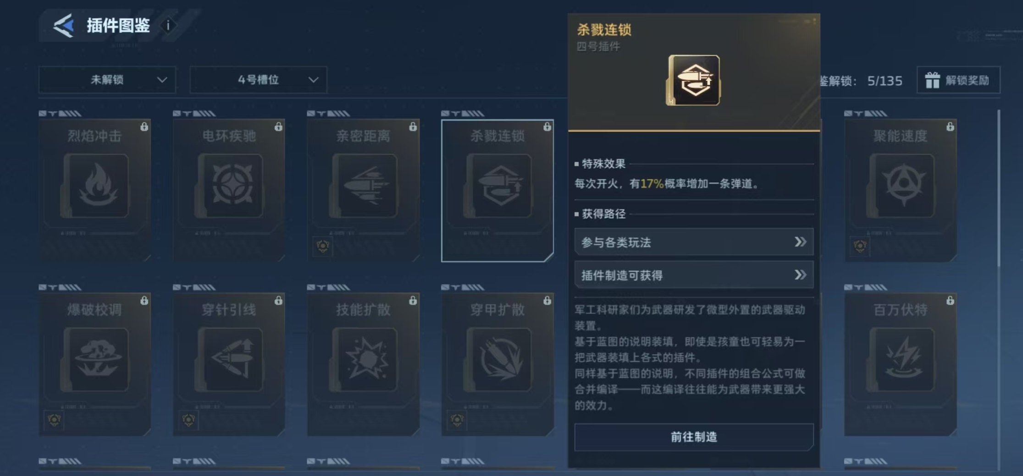Screen dimensions: 1023x476
Task: Open the 4号槽位 slot dropdown
Action: (x=259, y=80)
